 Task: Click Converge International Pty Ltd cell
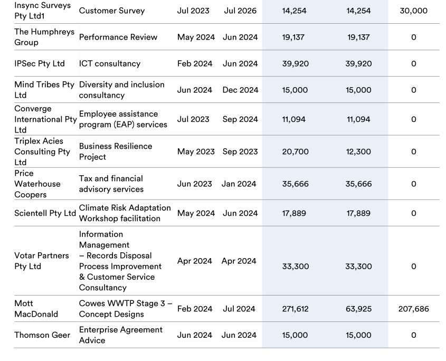click(x=45, y=119)
